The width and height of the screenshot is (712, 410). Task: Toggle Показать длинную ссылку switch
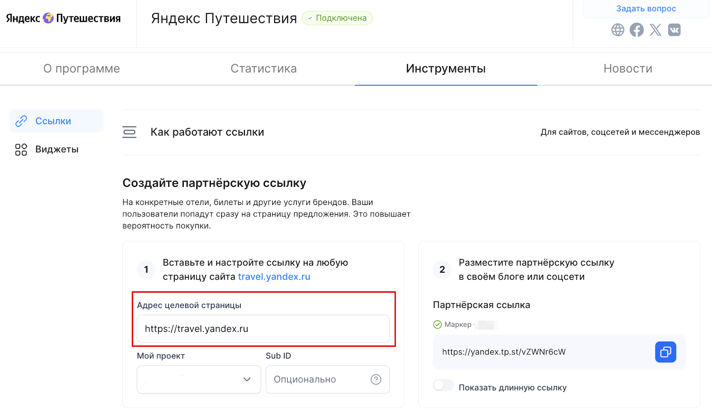coord(443,385)
